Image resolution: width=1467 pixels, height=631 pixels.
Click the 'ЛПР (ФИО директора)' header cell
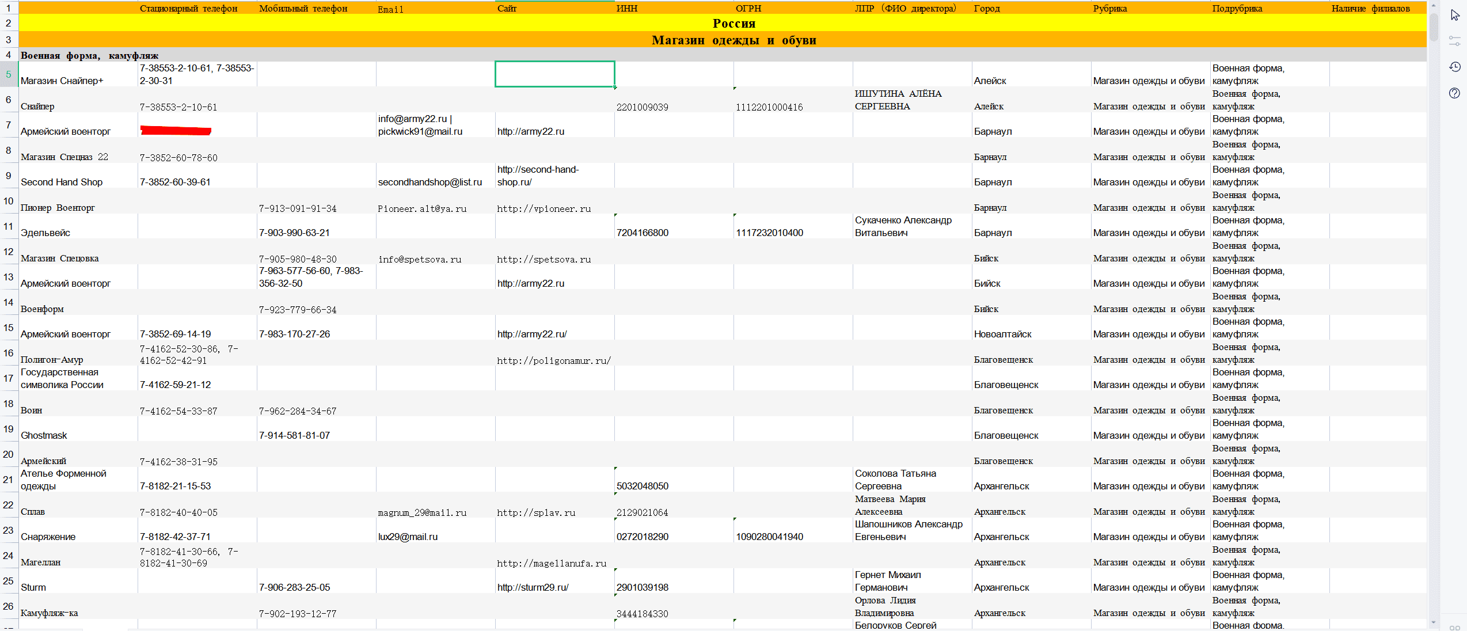(x=913, y=8)
